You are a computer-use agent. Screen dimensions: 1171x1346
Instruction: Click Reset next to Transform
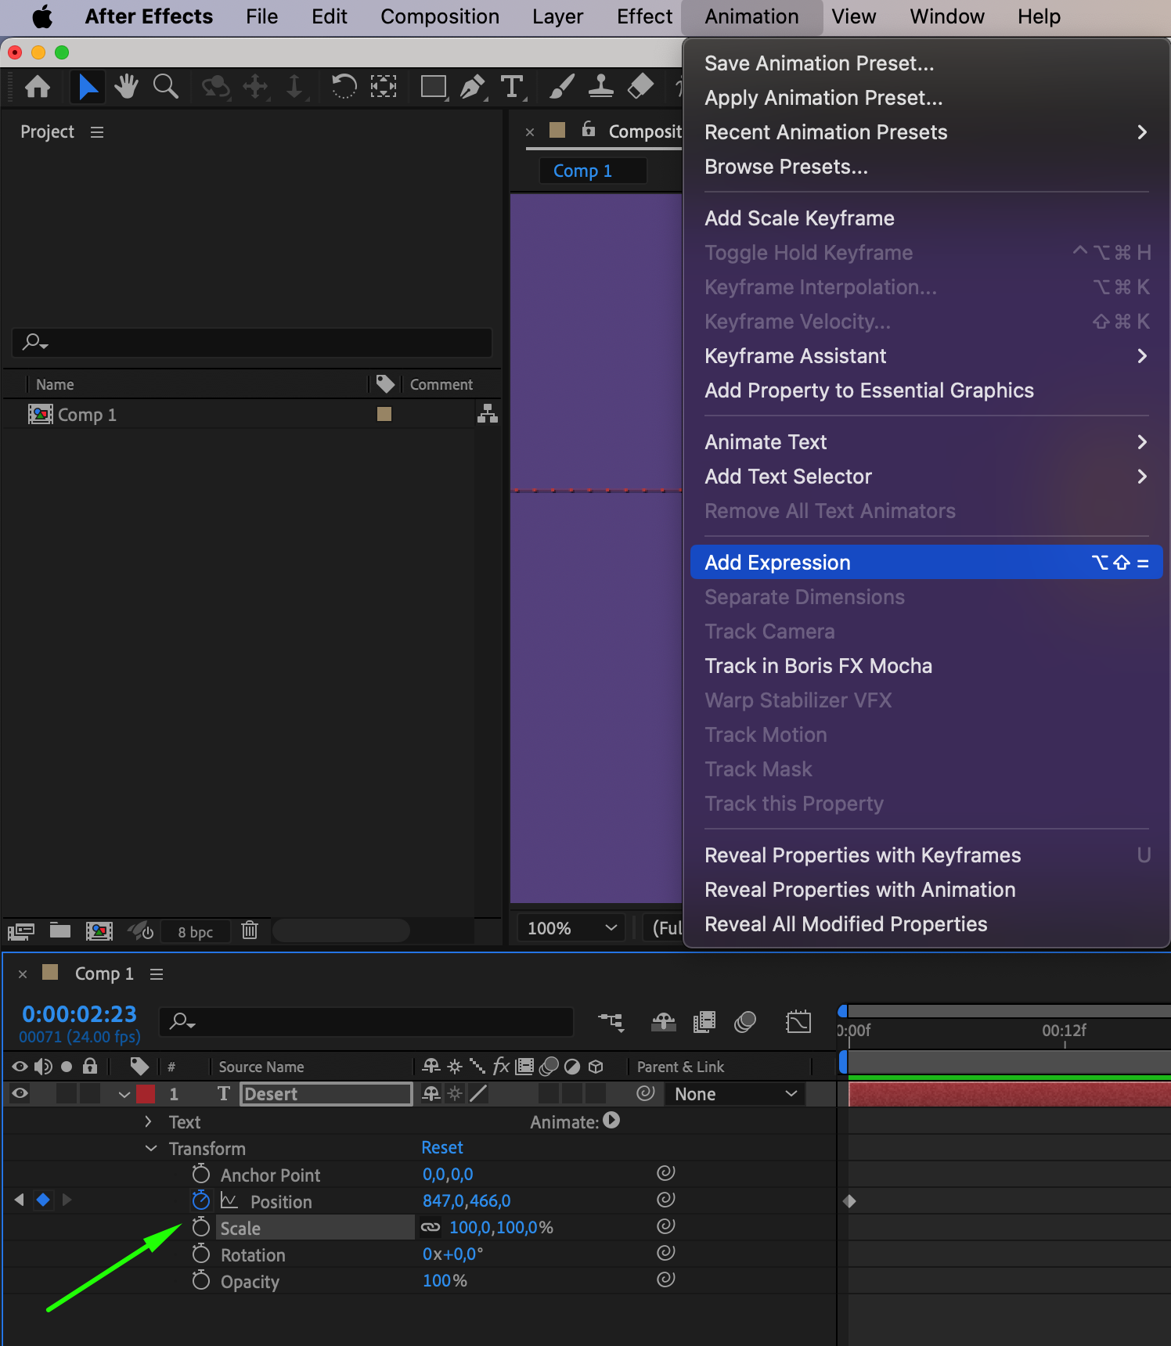coord(442,1148)
